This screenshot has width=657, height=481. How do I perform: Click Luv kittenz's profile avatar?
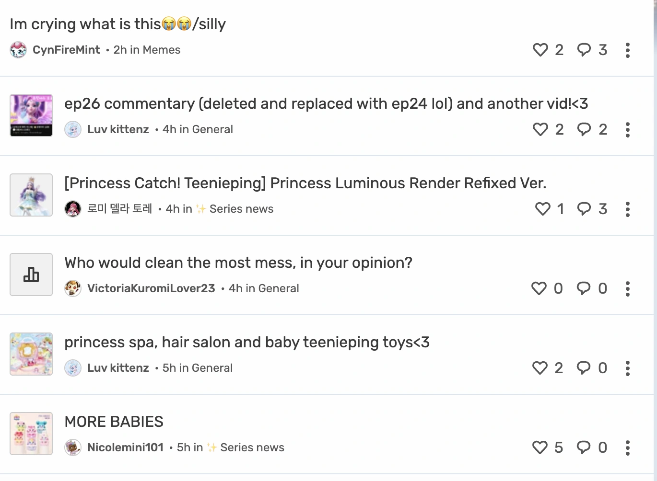pos(73,129)
